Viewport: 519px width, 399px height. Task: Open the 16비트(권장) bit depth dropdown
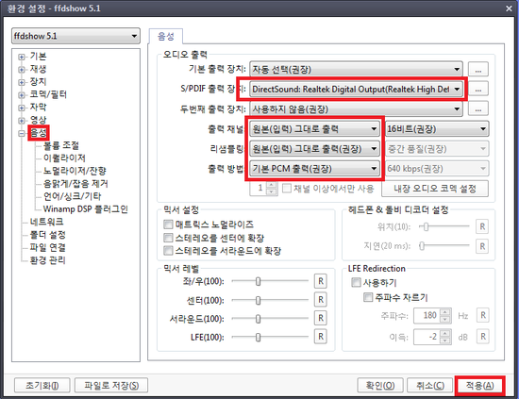pyautogui.click(x=437, y=129)
